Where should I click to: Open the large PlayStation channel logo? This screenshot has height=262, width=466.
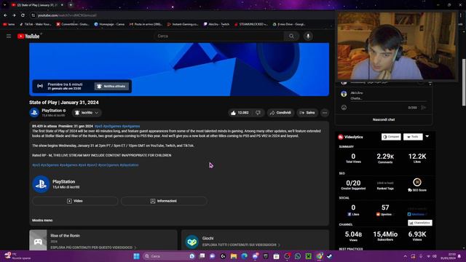41,184
